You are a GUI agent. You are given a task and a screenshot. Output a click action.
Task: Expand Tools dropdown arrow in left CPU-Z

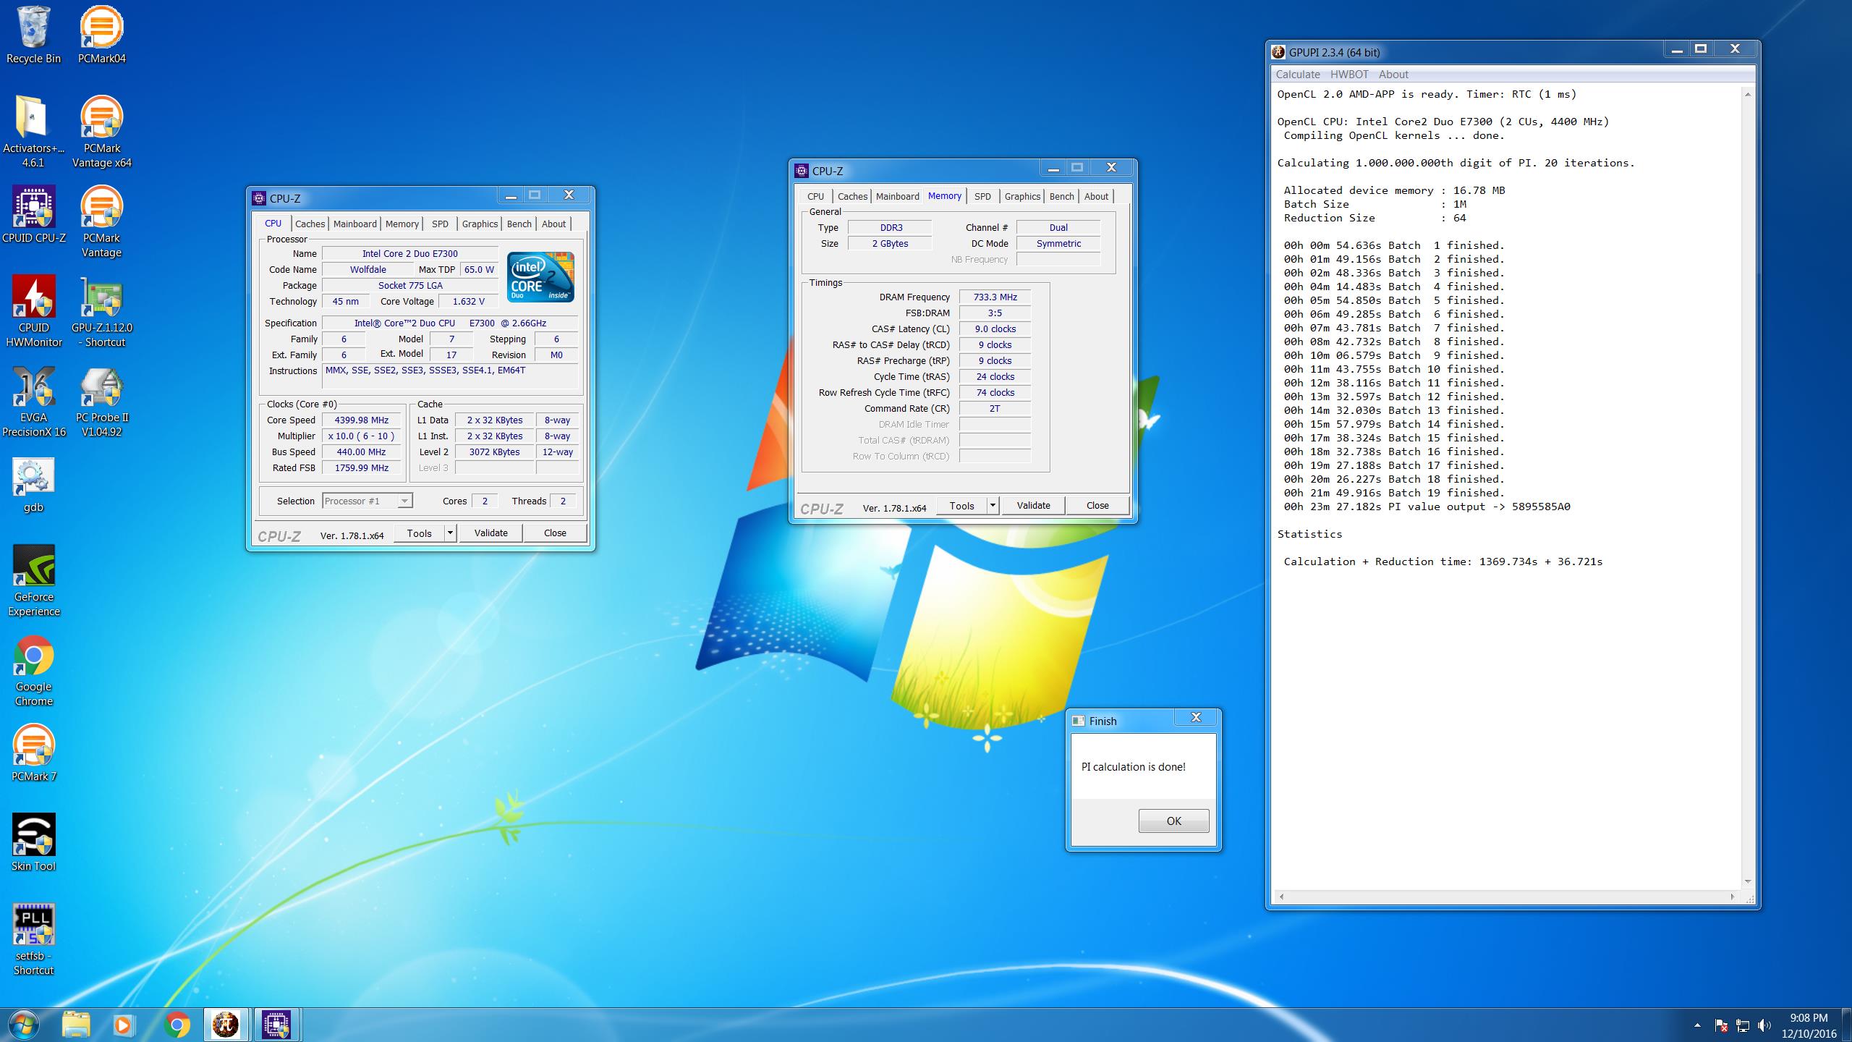pyautogui.click(x=450, y=533)
